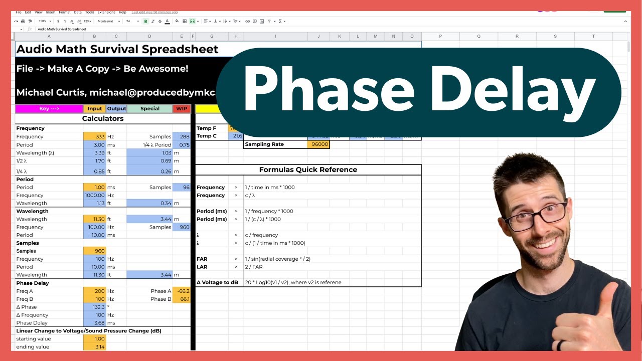Image resolution: width=642 pixels, height=361 pixels.
Task: Select the 'Formulas Quick Reference' heading cell
Action: point(308,169)
